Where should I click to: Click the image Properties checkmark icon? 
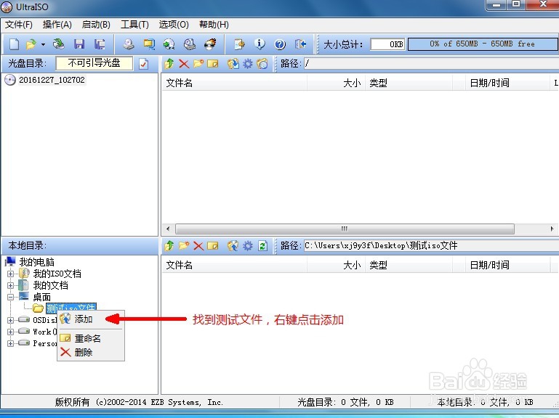click(x=144, y=64)
